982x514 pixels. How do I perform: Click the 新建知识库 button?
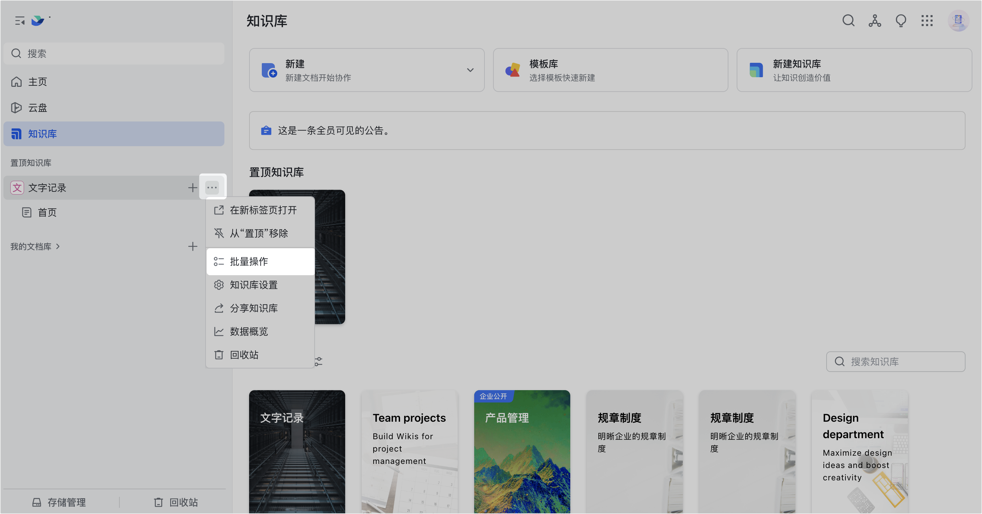pyautogui.click(x=854, y=70)
